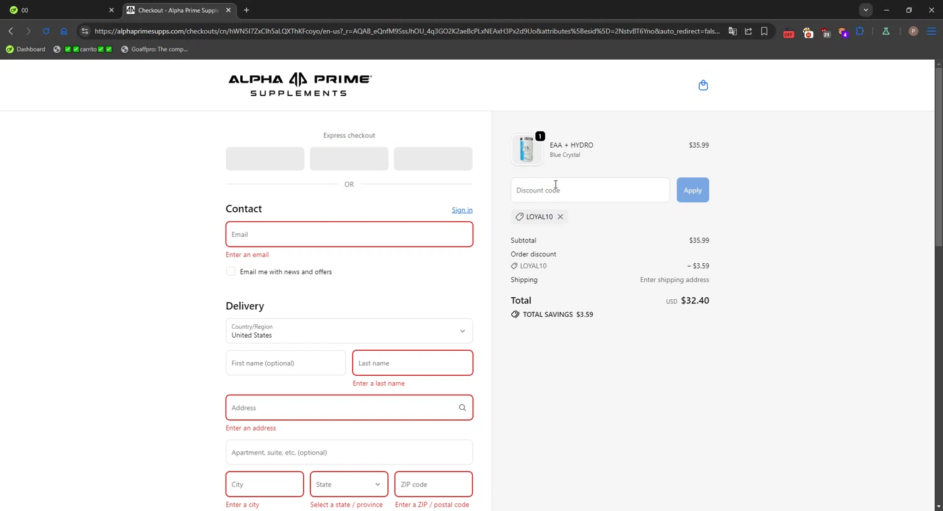Image resolution: width=943 pixels, height=511 pixels.
Task: Click the City field
Action: pos(265,485)
